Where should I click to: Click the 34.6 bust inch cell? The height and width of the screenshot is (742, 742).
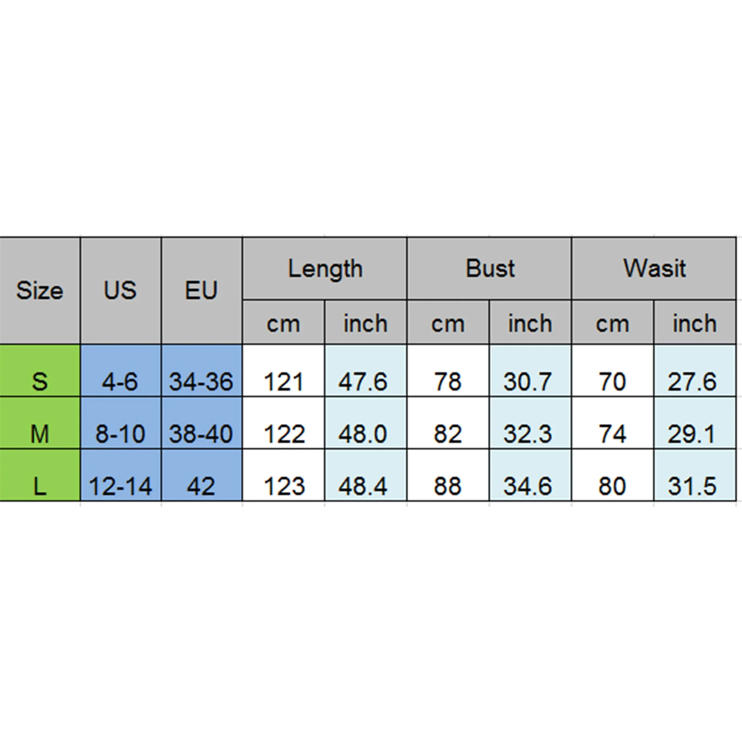tap(530, 475)
